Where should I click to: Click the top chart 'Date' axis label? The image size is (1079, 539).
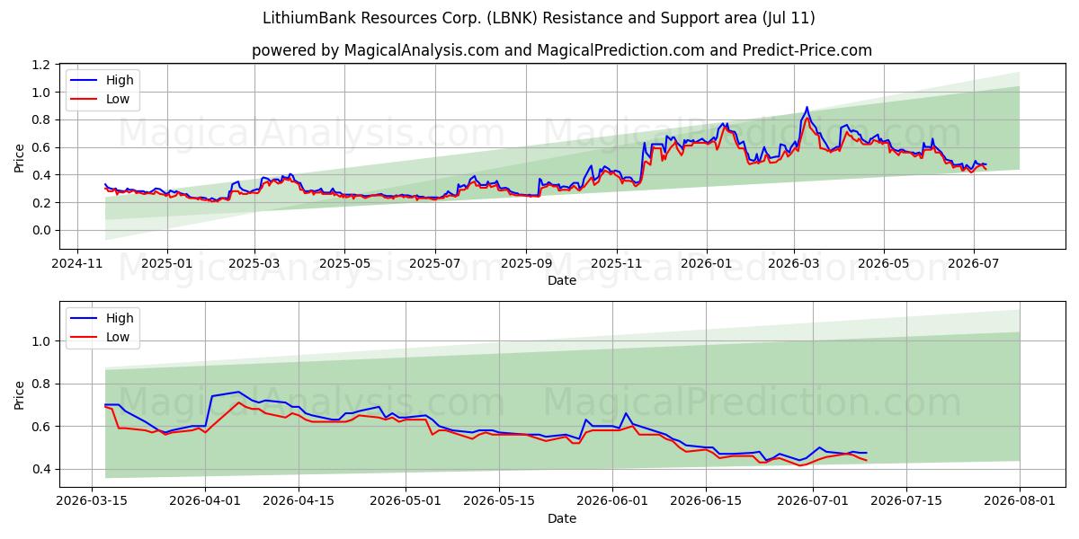tap(562, 280)
